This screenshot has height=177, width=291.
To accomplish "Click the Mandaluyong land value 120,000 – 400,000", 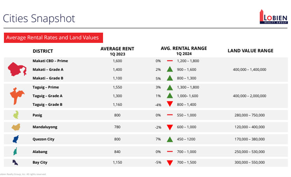I will (249, 127).
